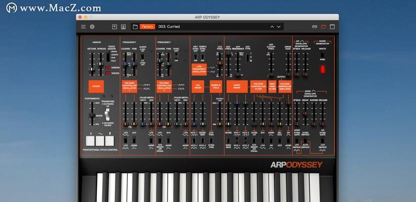Toggle the LFO TEMPO SYNC switch
416x202 pixels.
tap(202, 56)
